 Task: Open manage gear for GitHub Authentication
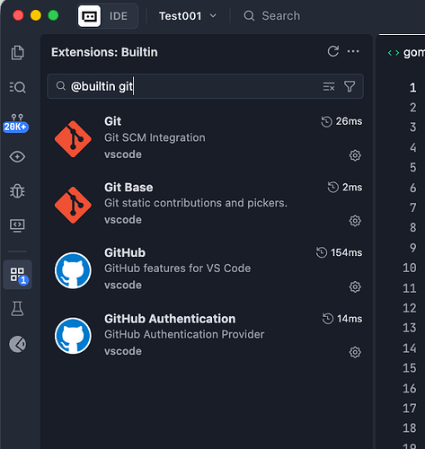coord(355,352)
